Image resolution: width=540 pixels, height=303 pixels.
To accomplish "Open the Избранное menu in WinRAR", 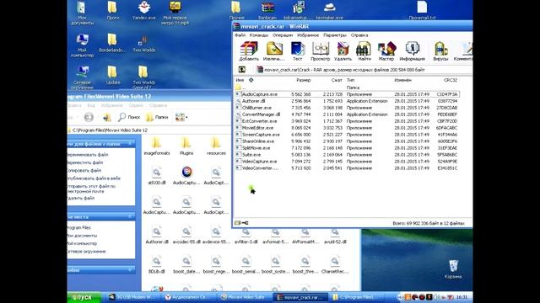I will pos(308,35).
